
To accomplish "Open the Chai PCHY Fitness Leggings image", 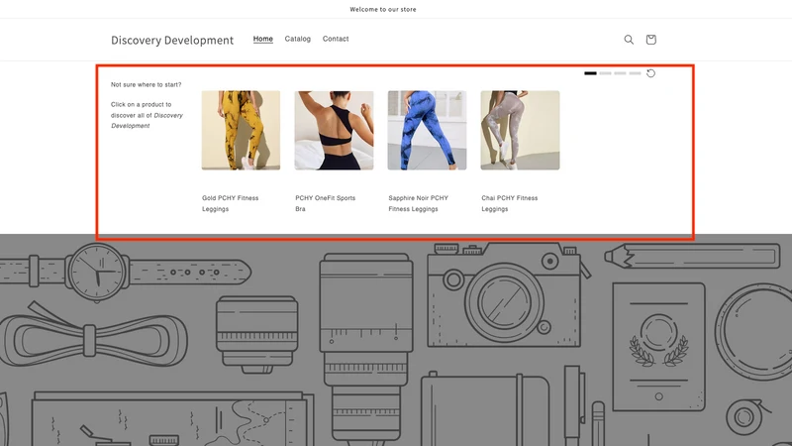I will (x=520, y=131).
